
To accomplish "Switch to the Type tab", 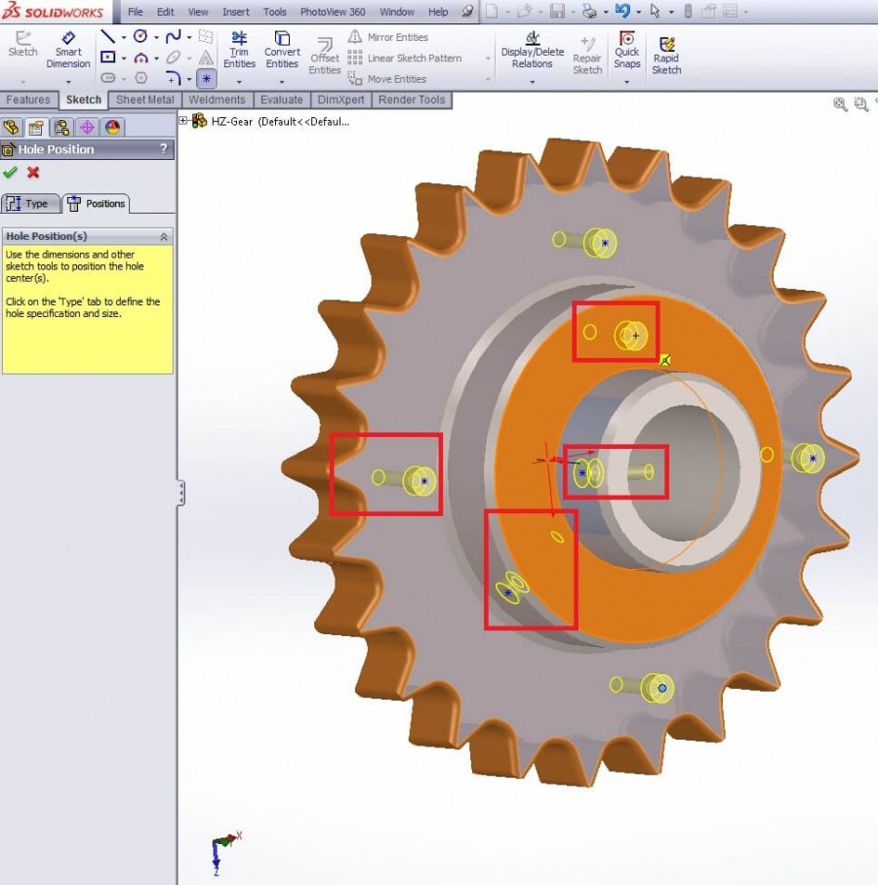I will 30,204.
